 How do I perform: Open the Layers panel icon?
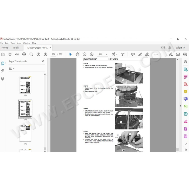(2, 79)
